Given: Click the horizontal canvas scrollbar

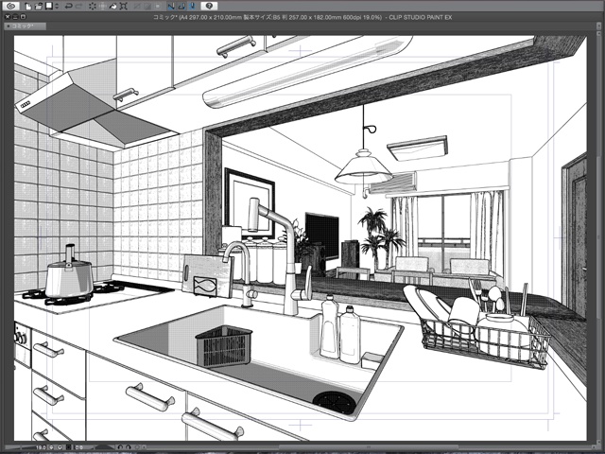Looking at the screenshot, I should click(x=369, y=447).
